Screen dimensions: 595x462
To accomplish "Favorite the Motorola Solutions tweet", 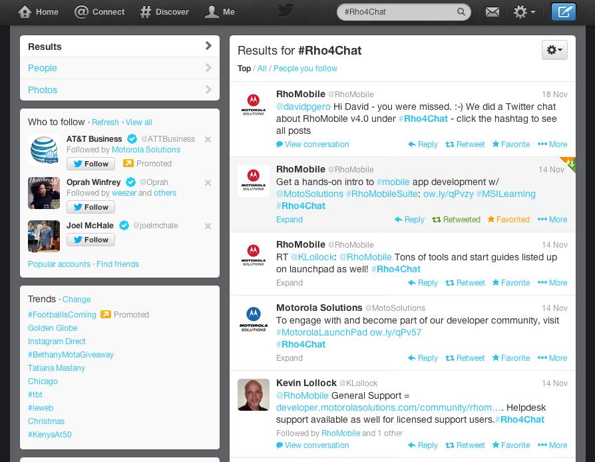I will (510, 358).
